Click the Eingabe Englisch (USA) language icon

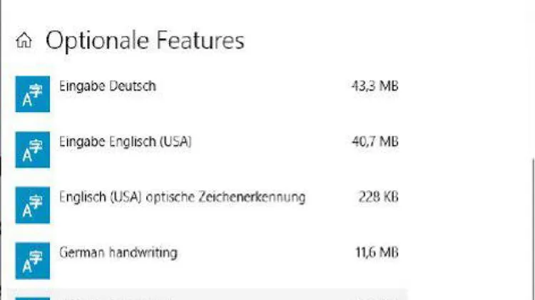[32, 150]
